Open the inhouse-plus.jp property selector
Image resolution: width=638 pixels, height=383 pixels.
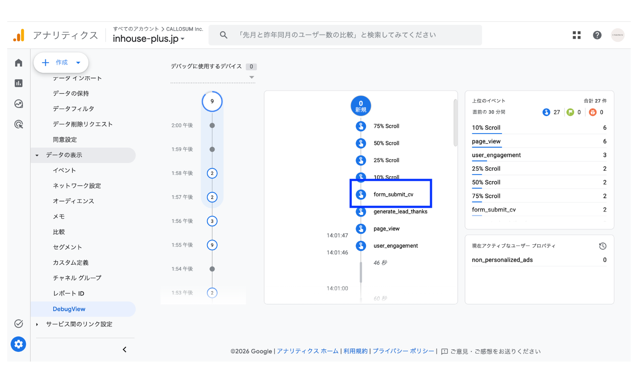pyautogui.click(x=149, y=39)
